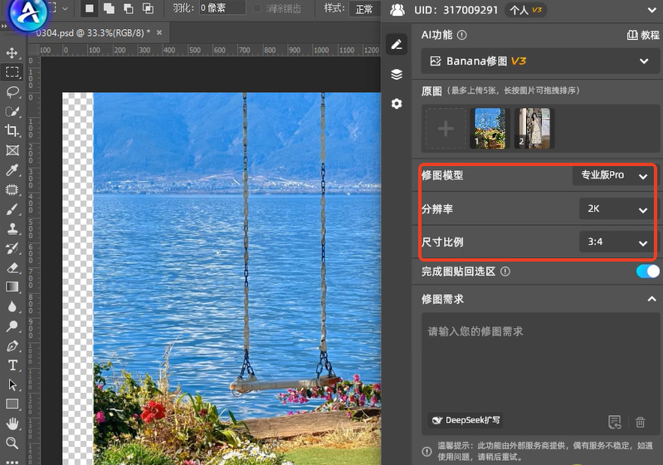Viewport: 663px width, 465px height.
Task: Select the Eraser tool
Action: [x=12, y=267]
